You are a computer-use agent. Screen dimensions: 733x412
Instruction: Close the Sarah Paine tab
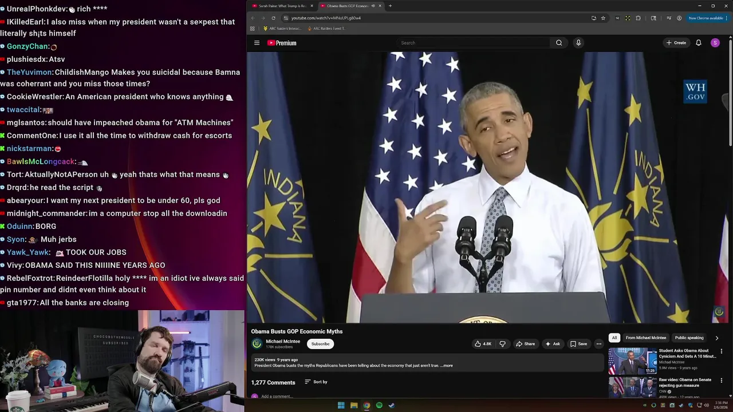pyautogui.click(x=312, y=6)
